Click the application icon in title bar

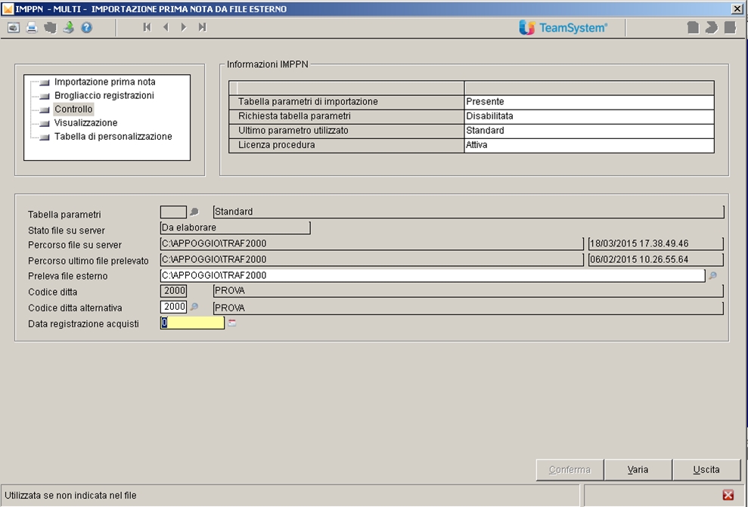pos(8,8)
